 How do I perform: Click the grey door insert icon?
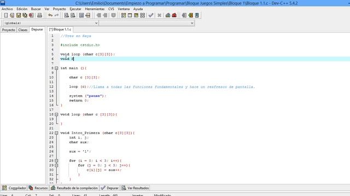(x=184, y=15)
